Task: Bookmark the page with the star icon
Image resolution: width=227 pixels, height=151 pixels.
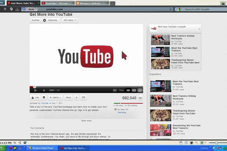Action: [x=171, y=9]
